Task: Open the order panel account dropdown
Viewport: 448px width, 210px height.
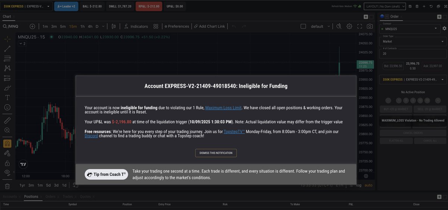Action: pos(413,79)
